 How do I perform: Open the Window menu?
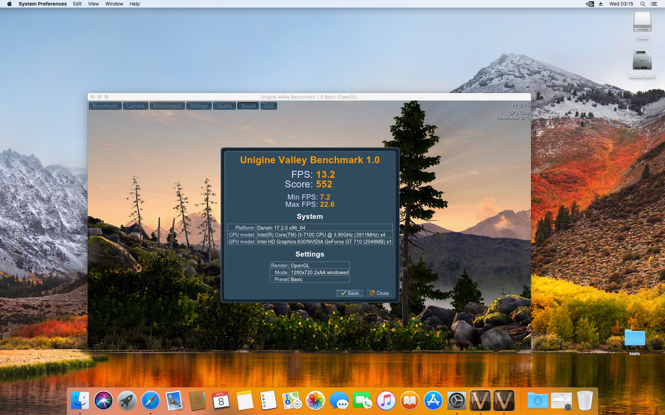pyautogui.click(x=114, y=4)
